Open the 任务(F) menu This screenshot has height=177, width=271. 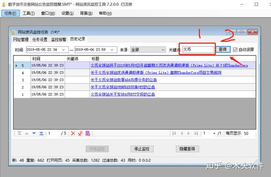pos(10,13)
